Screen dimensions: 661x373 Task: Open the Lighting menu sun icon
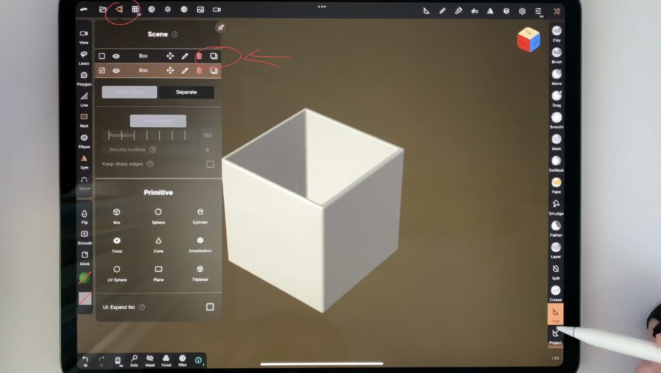click(168, 10)
